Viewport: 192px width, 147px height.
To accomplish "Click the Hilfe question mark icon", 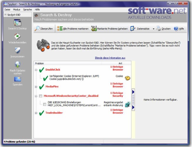I will coord(176,29).
